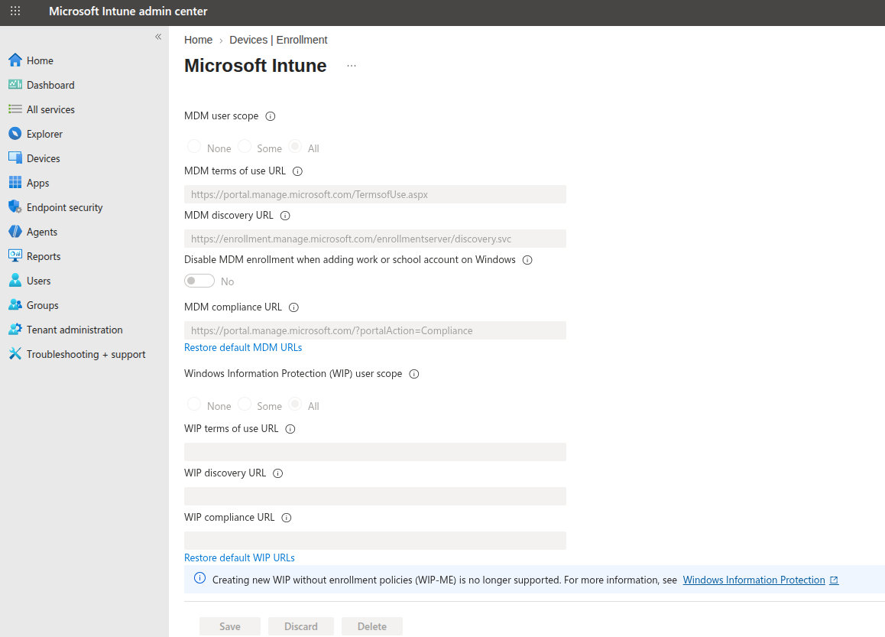The width and height of the screenshot is (885, 637).
Task: Click the Delete button
Action: 372,626
